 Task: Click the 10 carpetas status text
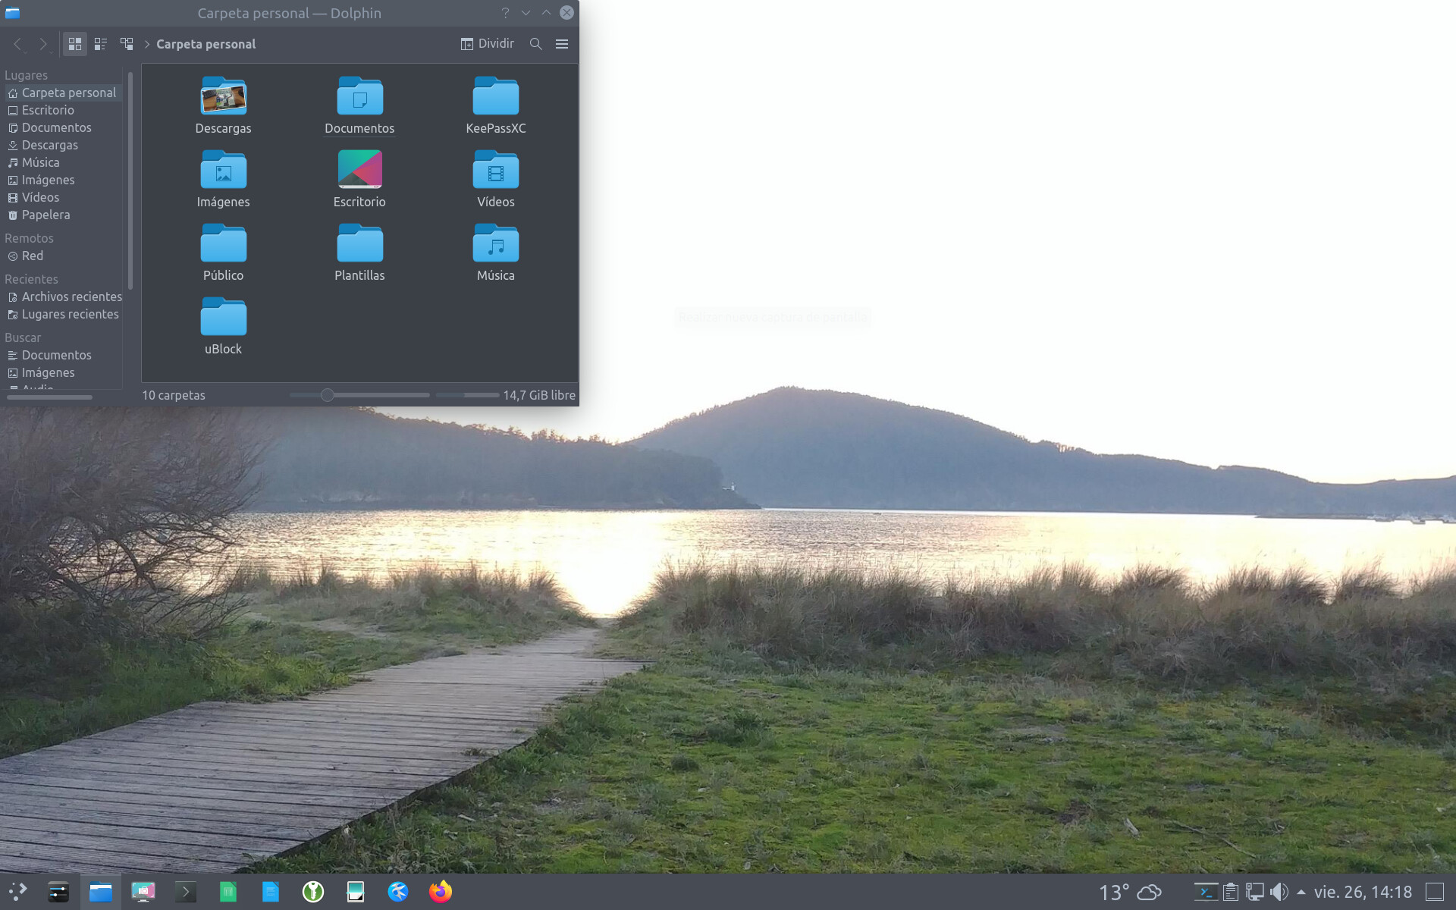tap(174, 395)
